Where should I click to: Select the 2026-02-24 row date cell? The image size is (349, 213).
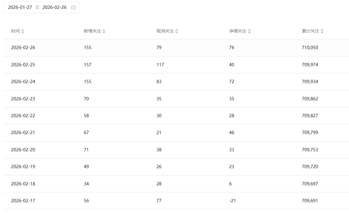tap(23, 82)
